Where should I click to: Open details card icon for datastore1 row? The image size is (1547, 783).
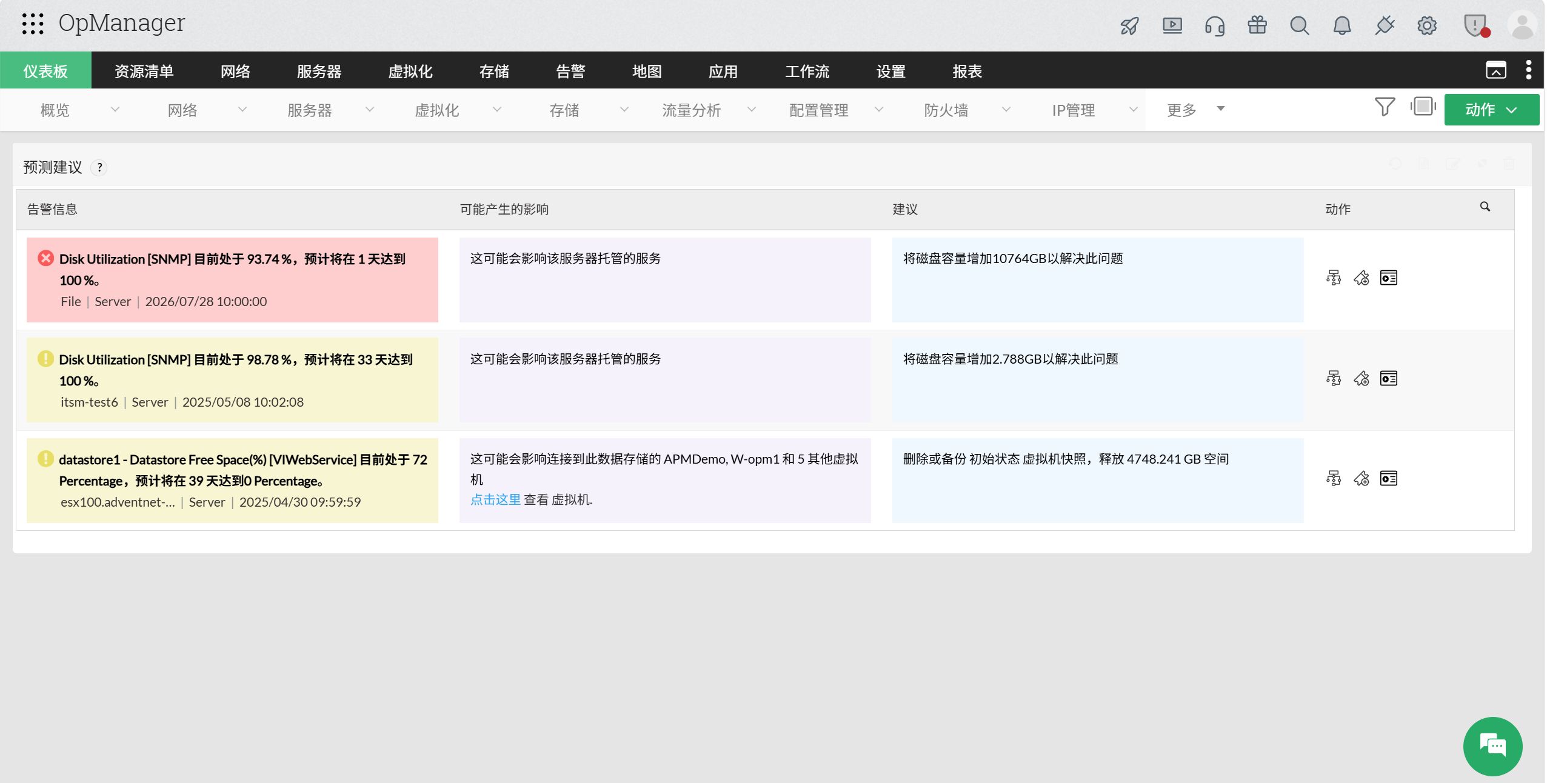coord(1388,478)
